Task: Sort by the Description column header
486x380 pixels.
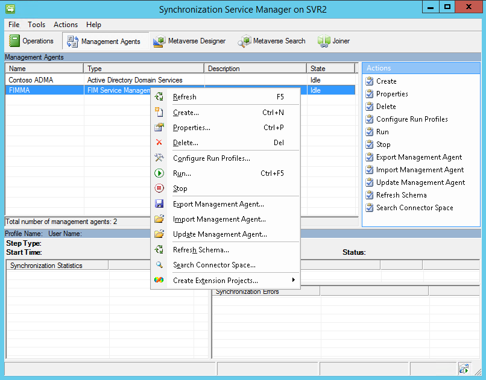Action: 256,69
